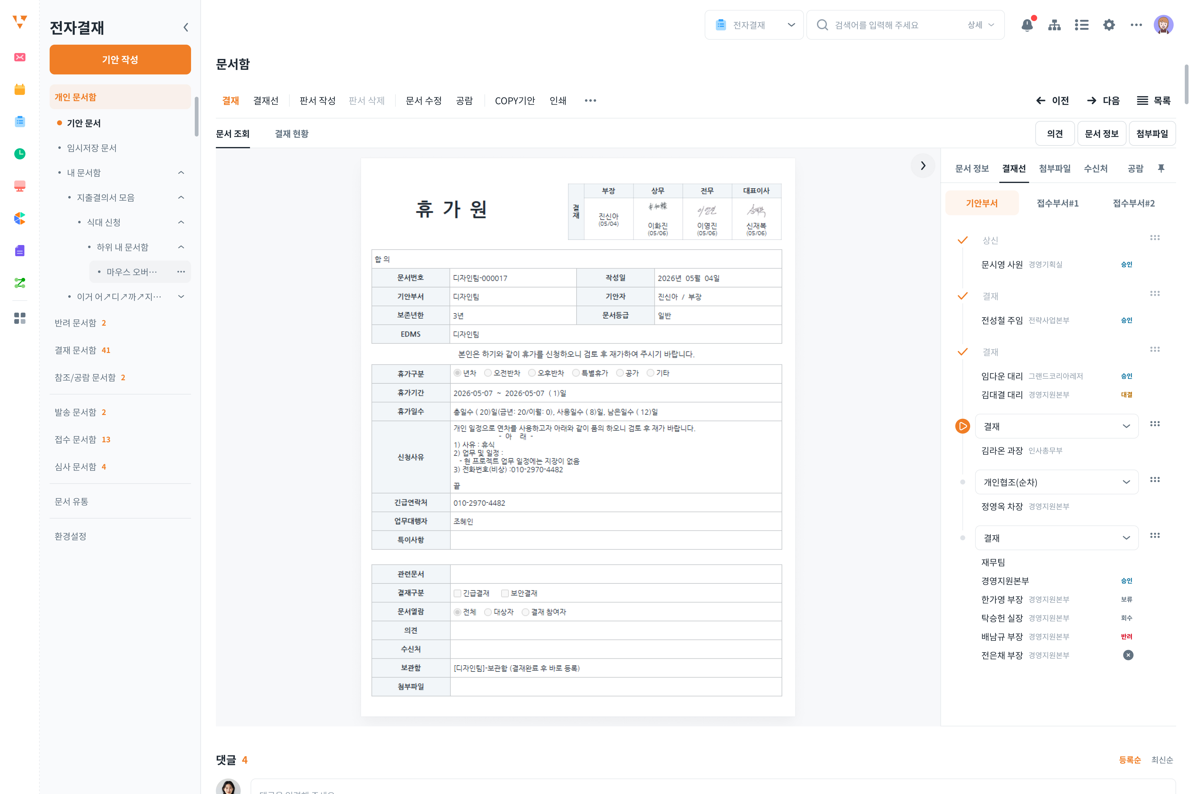Switch to 결재 현황 tab
Image resolution: width=1191 pixels, height=794 pixels.
pyautogui.click(x=292, y=134)
